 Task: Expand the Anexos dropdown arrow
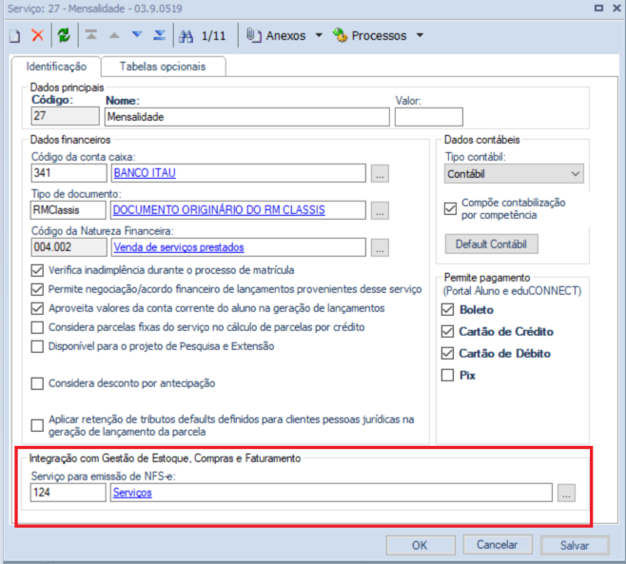(319, 35)
